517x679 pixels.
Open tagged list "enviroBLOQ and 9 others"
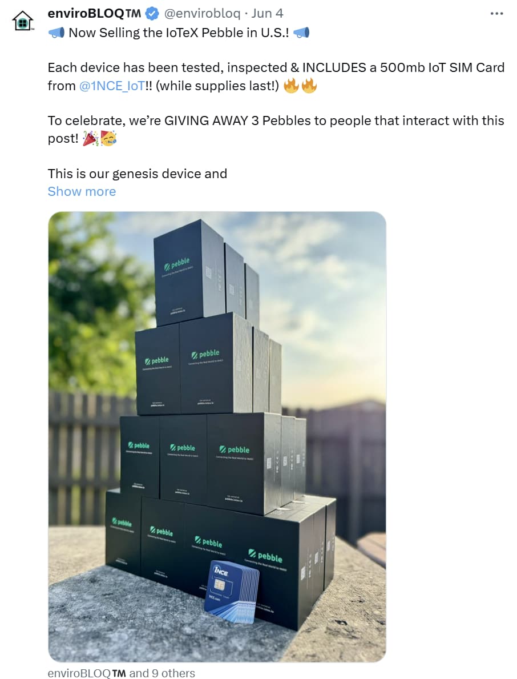[x=121, y=673]
